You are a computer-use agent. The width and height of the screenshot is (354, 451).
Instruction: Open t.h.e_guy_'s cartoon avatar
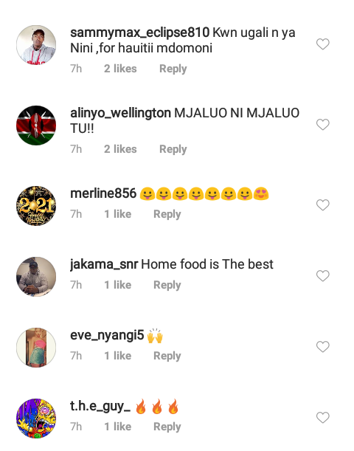pos(36,419)
